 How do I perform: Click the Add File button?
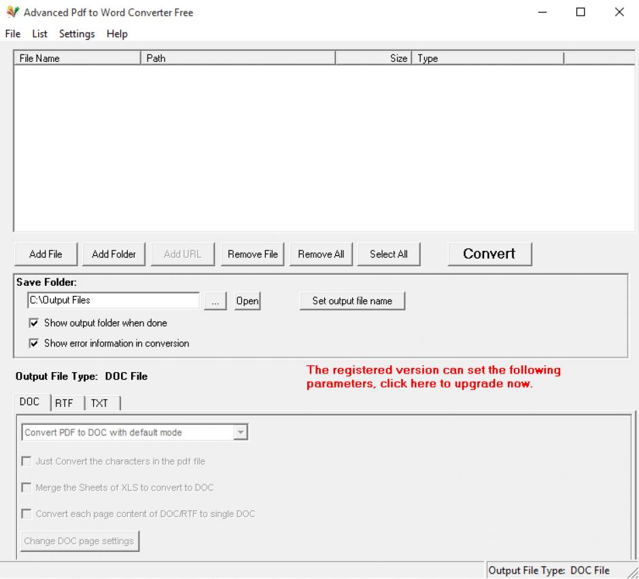(46, 254)
